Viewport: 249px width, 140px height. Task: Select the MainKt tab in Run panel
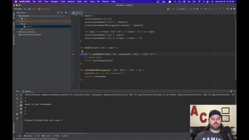pyautogui.click(x=28, y=91)
